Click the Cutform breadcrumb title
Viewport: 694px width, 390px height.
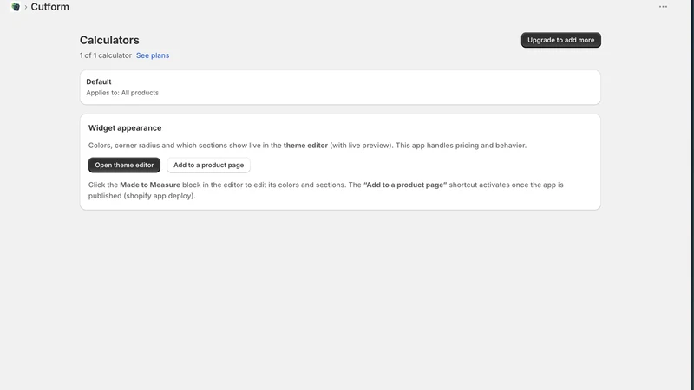click(x=50, y=7)
